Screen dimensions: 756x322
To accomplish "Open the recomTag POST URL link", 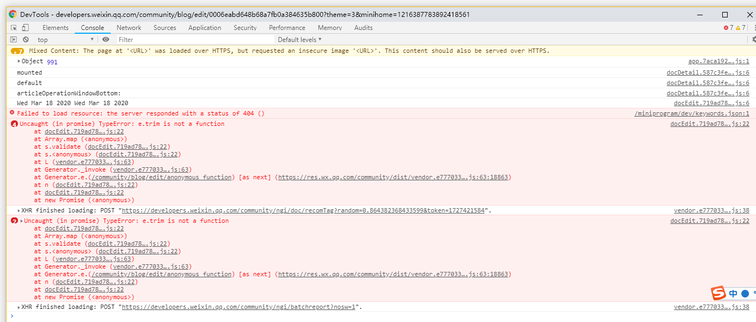I will [303, 210].
